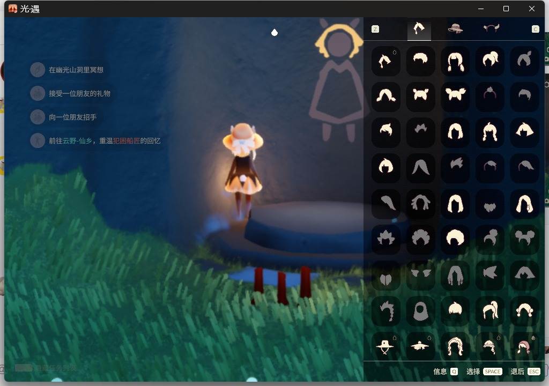Open the horn headpiece category tab
Viewport: 549px width, 386px height.
point(491,28)
